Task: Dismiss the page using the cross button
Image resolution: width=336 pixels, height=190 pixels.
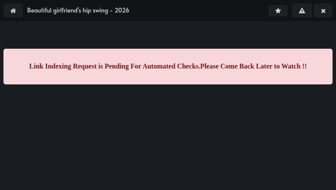Action: [x=323, y=11]
